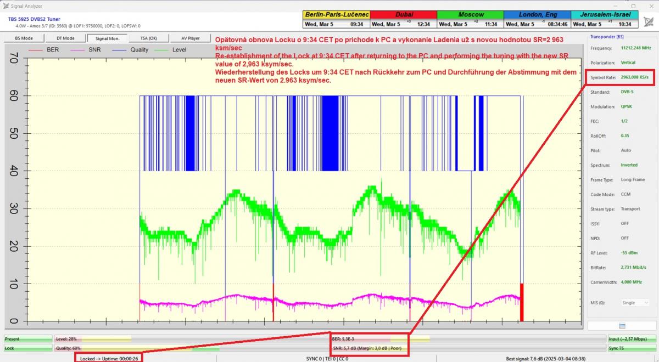Switch to the BS Mode tab
This screenshot has width=659, height=362.
pyautogui.click(x=24, y=38)
